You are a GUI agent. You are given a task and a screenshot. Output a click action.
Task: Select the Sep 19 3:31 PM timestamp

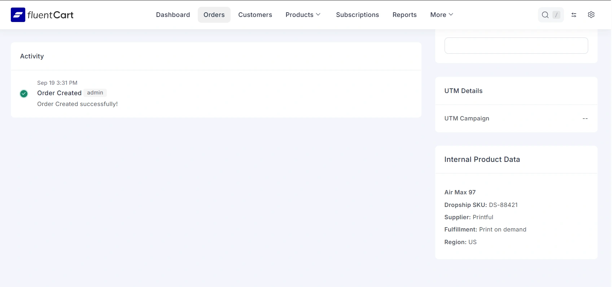coord(57,83)
